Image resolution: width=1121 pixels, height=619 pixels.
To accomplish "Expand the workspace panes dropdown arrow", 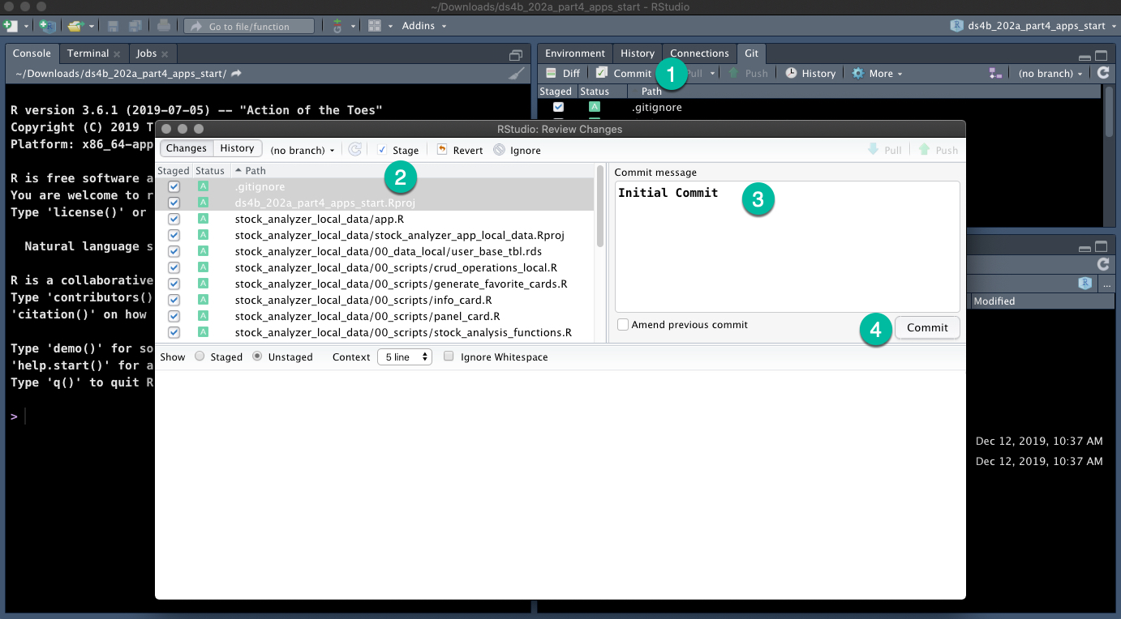I will pyautogui.click(x=390, y=26).
